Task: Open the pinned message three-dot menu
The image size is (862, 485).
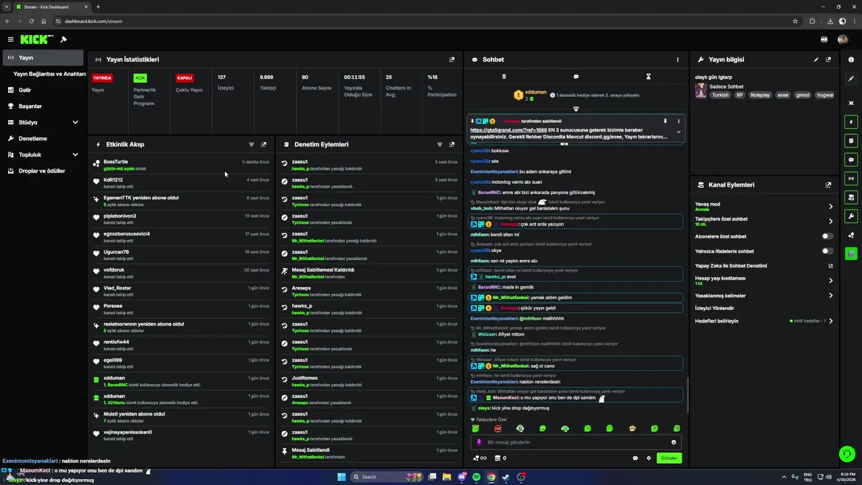Action: pyautogui.click(x=678, y=121)
